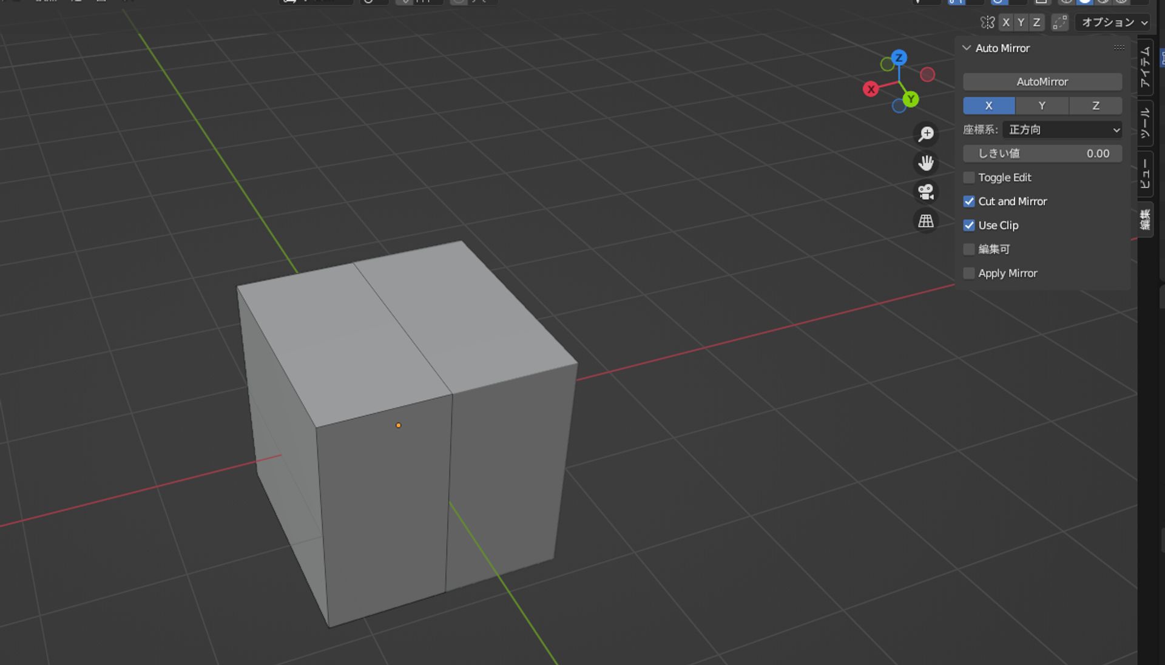The image size is (1165, 665).
Task: Open the 座標系 orientation dropdown
Action: tap(1062, 130)
